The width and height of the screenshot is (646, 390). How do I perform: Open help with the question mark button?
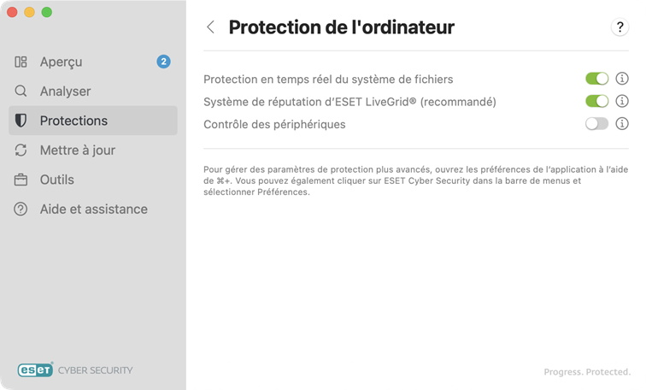620,27
